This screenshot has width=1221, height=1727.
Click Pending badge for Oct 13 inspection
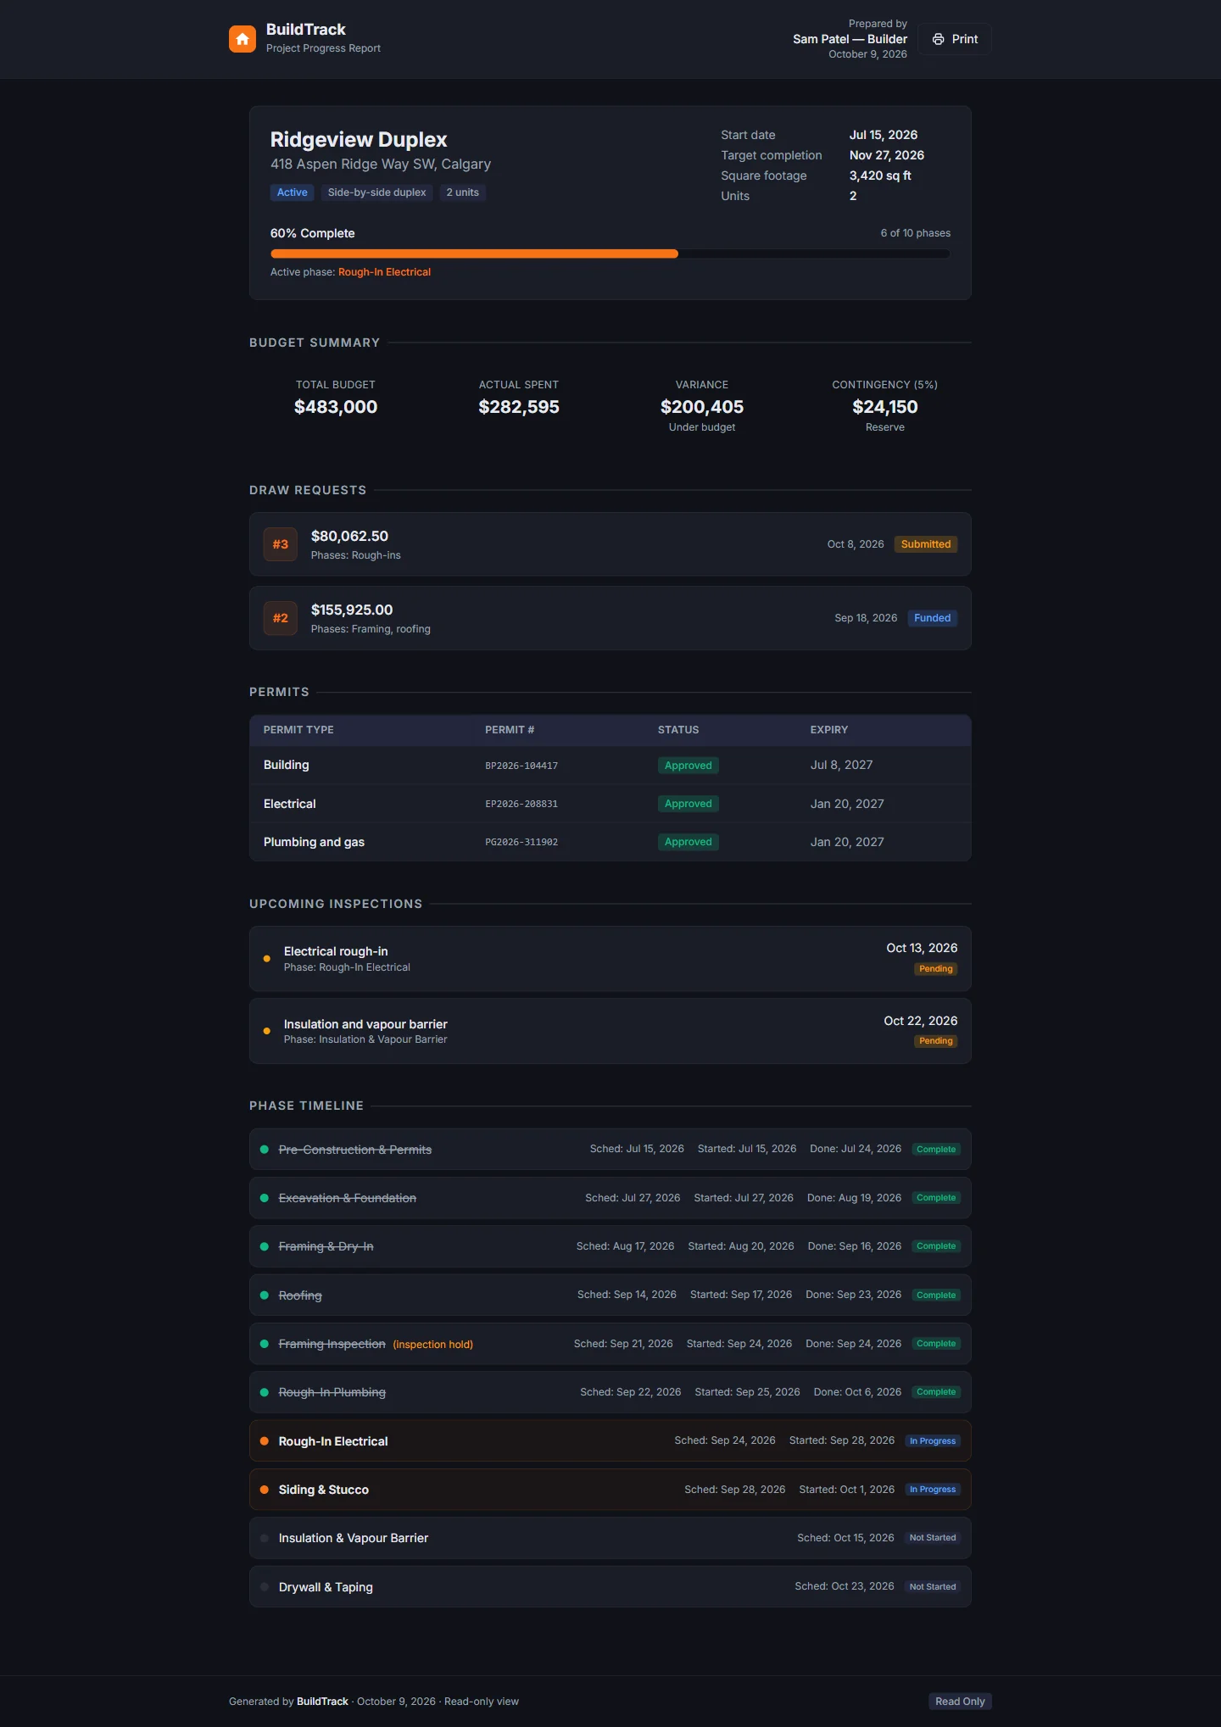click(936, 969)
